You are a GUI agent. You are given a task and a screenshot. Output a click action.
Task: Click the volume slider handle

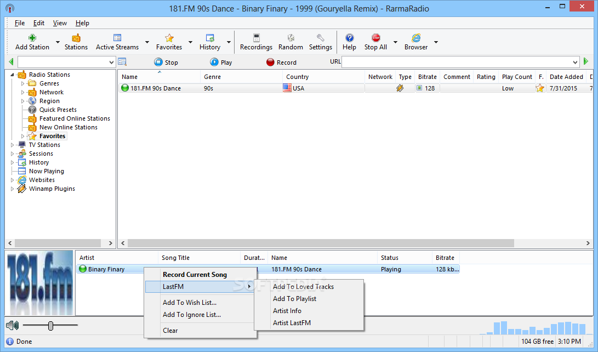click(51, 325)
